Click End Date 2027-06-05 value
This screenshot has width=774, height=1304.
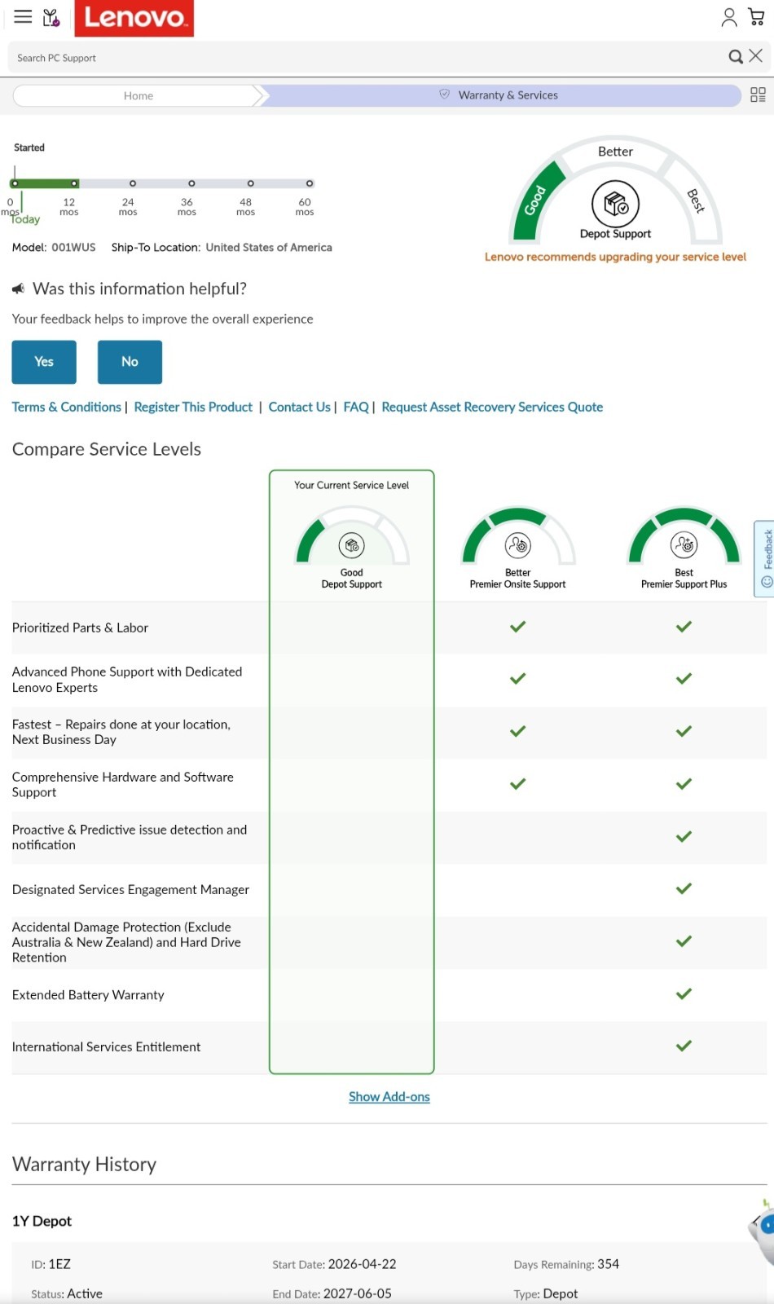tap(357, 1293)
